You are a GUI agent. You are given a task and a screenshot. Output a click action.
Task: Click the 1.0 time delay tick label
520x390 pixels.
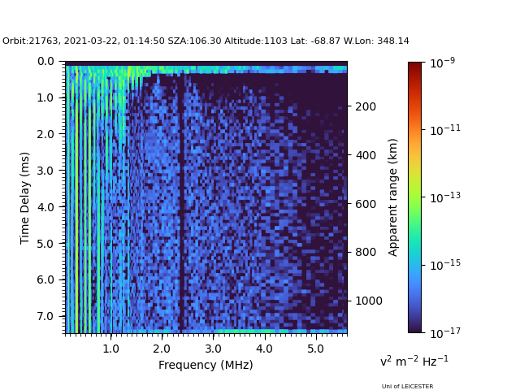(45, 97)
